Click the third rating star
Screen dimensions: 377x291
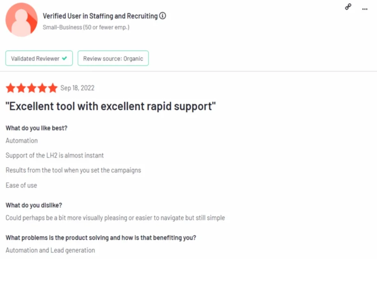32,88
